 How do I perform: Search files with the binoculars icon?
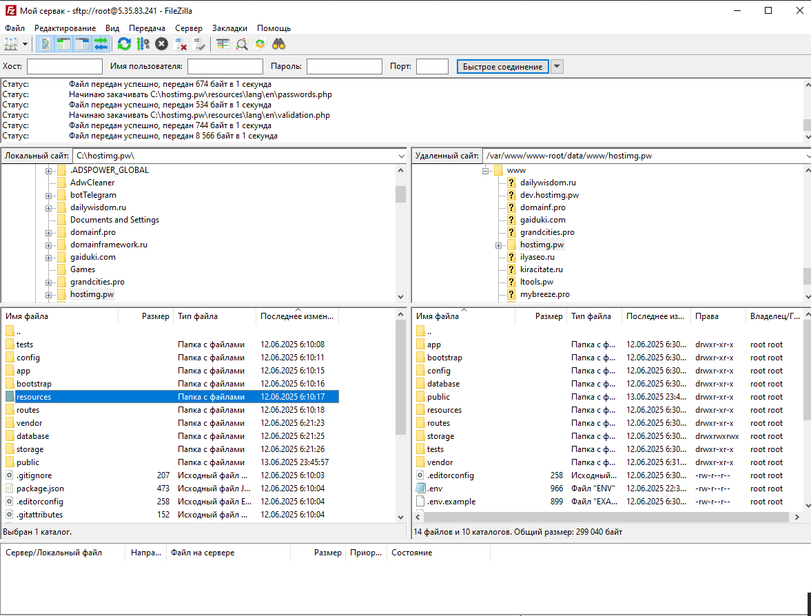(x=279, y=44)
